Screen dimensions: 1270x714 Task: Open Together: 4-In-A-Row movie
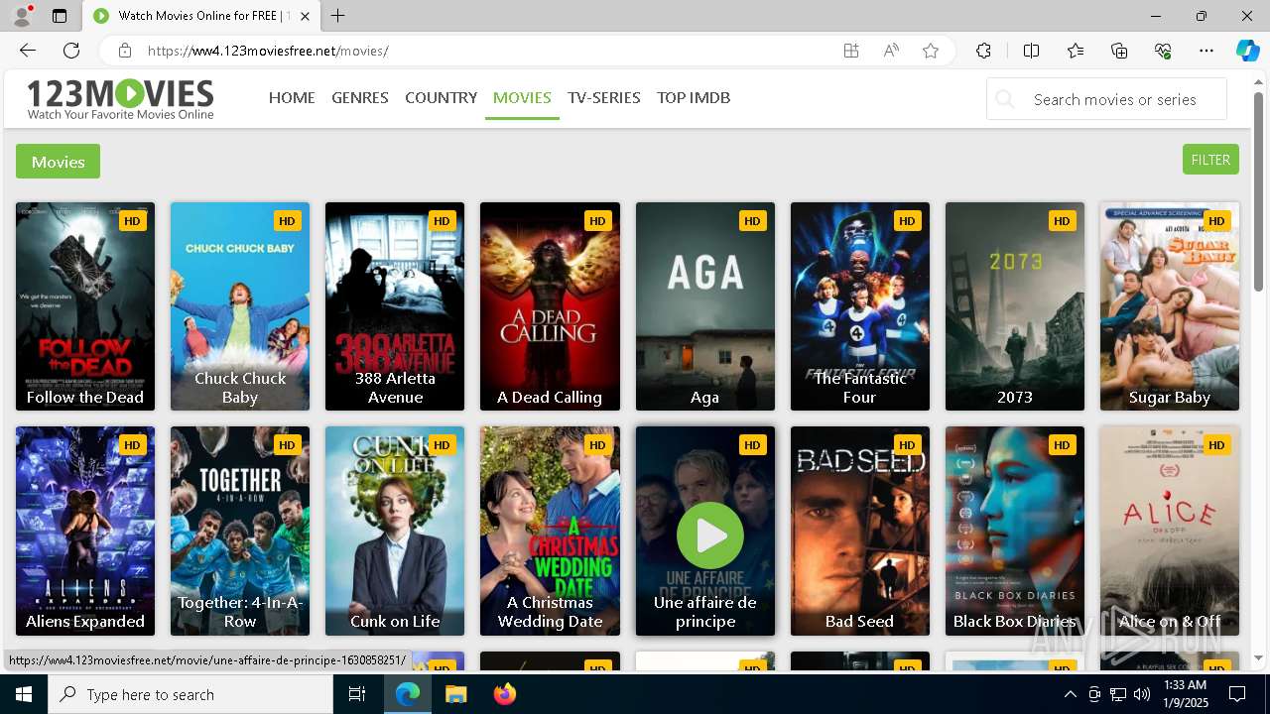(x=240, y=531)
